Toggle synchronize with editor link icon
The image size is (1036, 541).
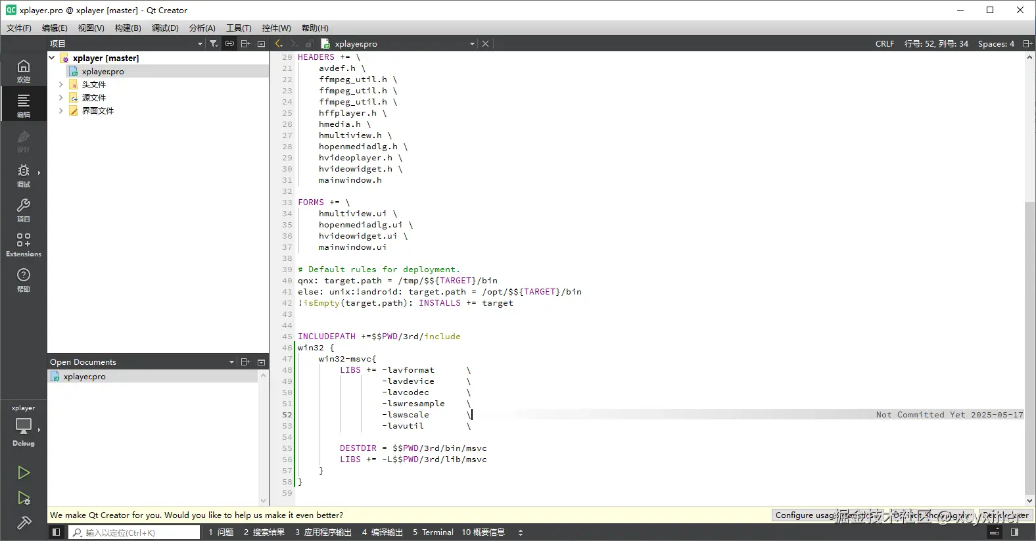click(229, 43)
